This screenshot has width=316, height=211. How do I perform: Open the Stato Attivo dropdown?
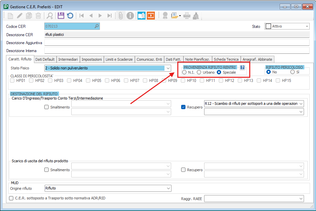tap(307, 27)
